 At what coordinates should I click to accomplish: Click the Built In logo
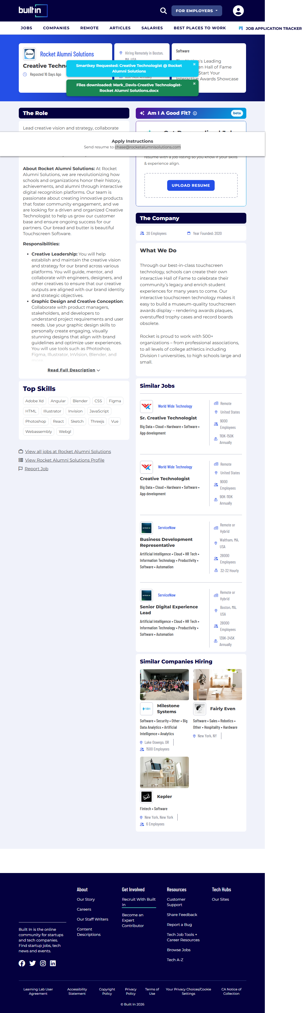[32, 11]
